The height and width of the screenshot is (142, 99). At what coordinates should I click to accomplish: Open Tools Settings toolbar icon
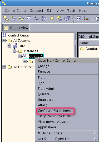(x=79, y=18)
